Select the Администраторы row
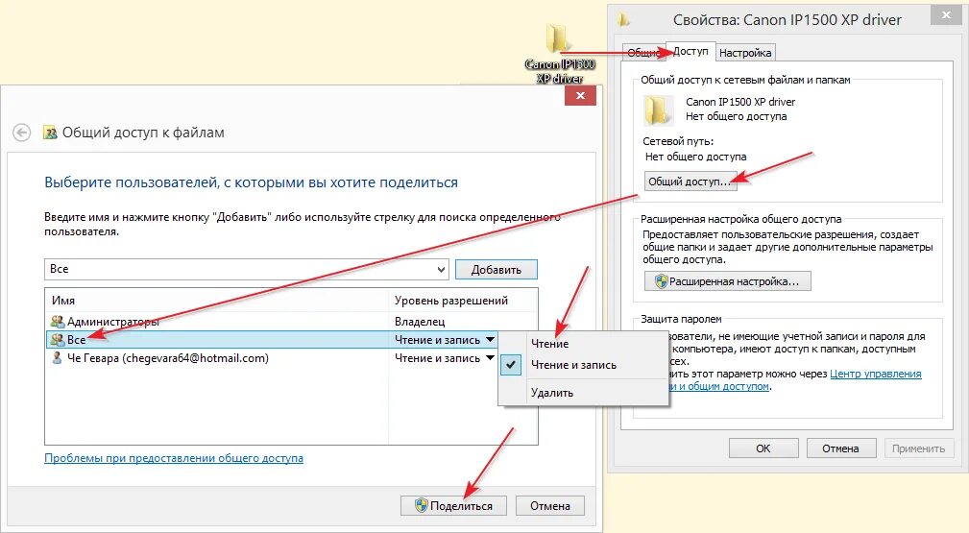Viewport: 969px width, 533px height. coord(291,322)
